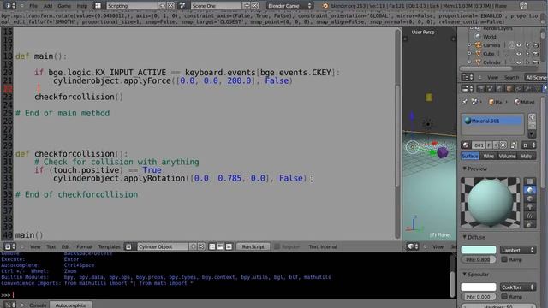Open the Render properties tab

(481, 89)
